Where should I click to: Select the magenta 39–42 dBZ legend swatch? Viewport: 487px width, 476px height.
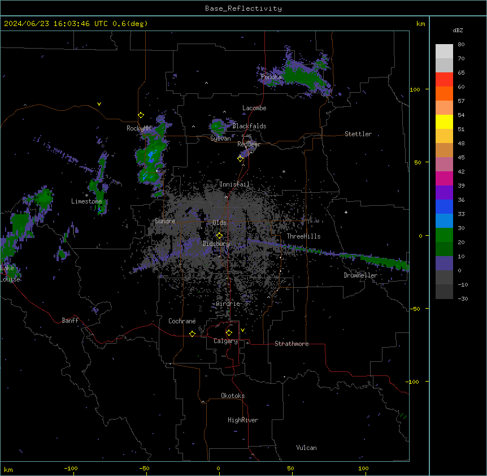444,179
